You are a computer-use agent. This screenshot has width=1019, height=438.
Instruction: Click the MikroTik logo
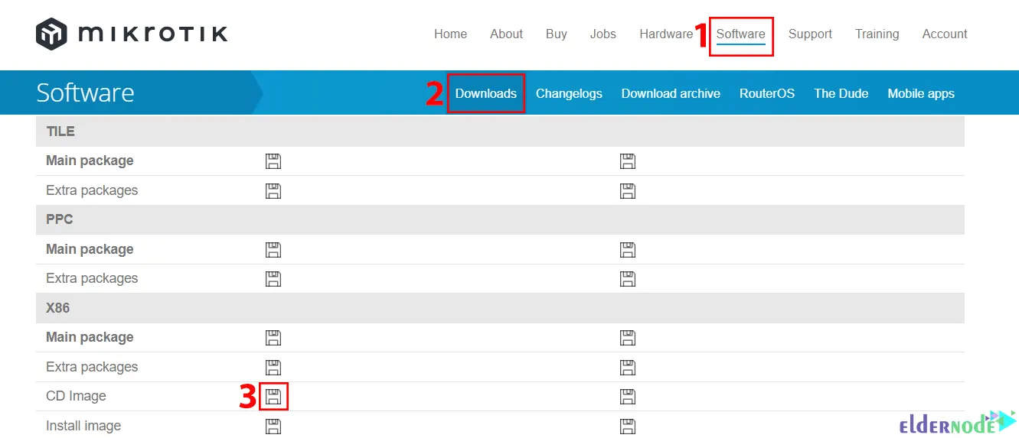click(132, 34)
